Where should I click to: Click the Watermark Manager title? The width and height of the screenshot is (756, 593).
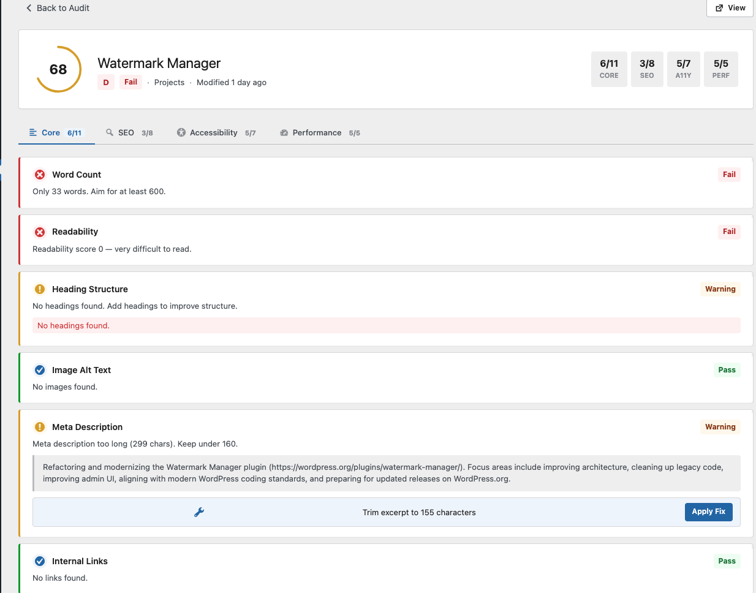point(159,63)
